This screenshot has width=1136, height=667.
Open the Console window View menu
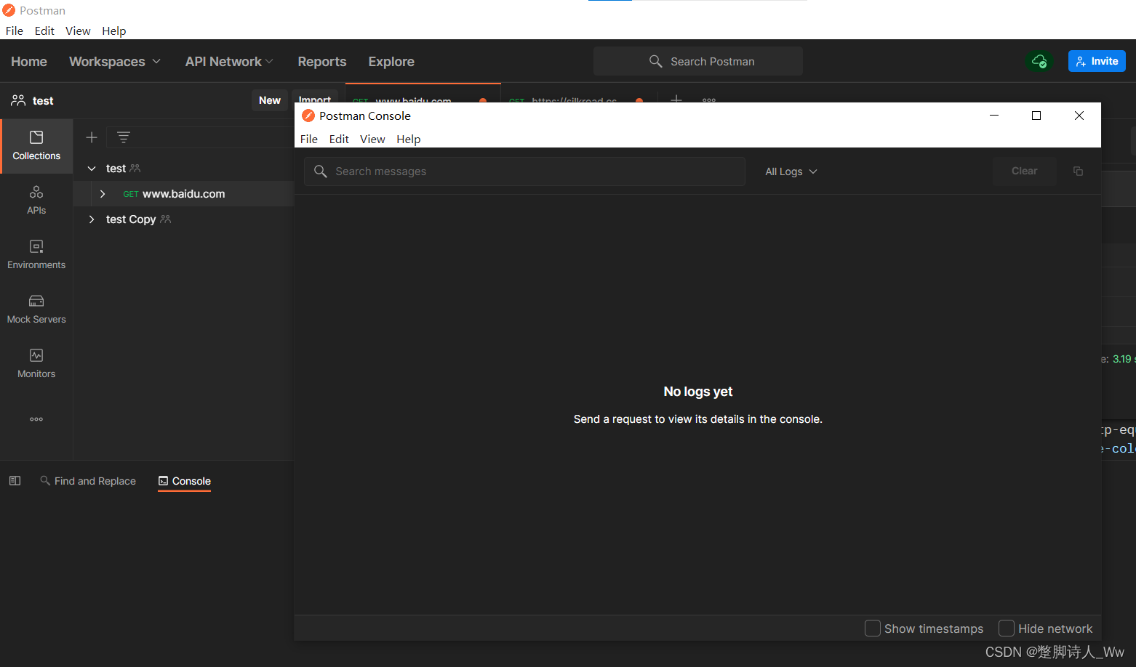(x=372, y=139)
